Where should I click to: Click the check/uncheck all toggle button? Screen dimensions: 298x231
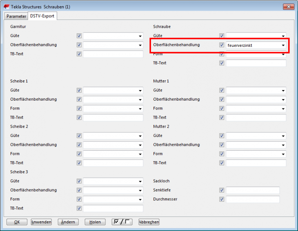[x=122, y=222]
